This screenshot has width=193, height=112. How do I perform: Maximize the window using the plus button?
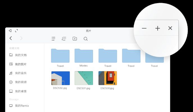click(x=158, y=28)
